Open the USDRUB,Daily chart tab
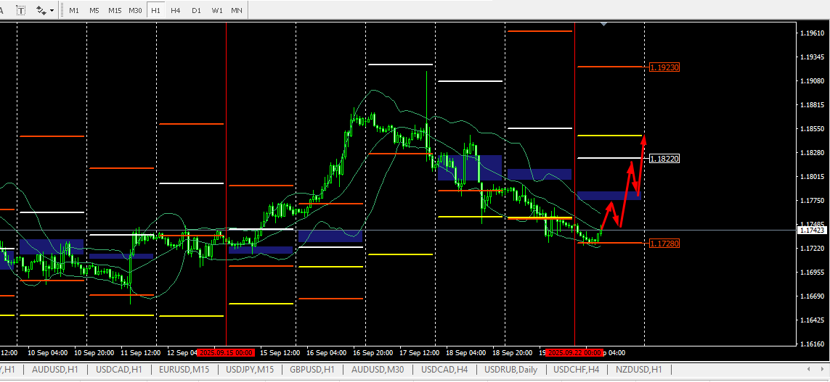 (x=510, y=369)
